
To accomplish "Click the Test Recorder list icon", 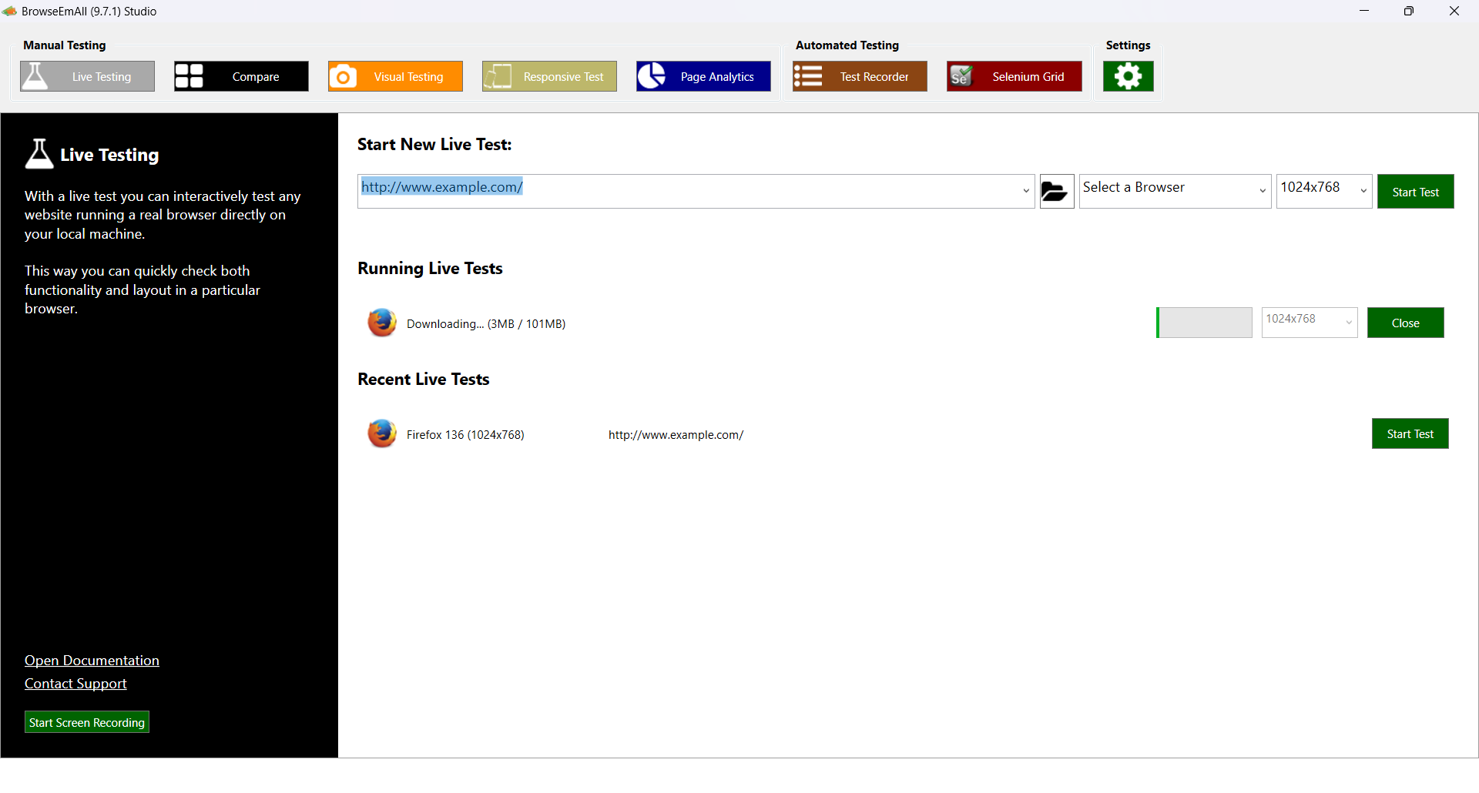I will pyautogui.click(x=808, y=76).
